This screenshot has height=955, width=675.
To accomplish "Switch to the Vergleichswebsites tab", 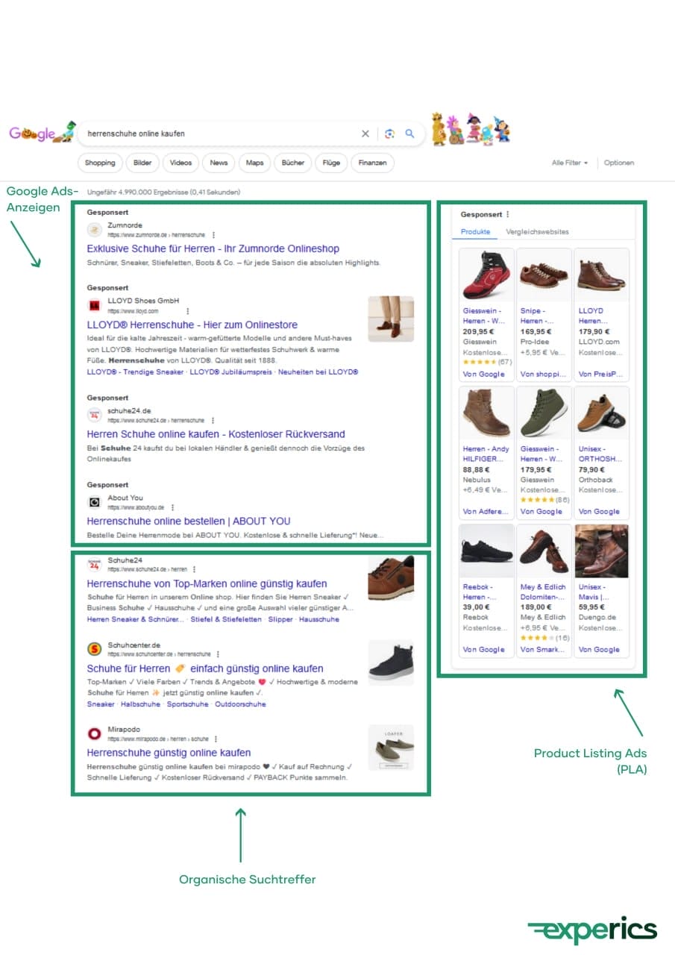I will [537, 232].
